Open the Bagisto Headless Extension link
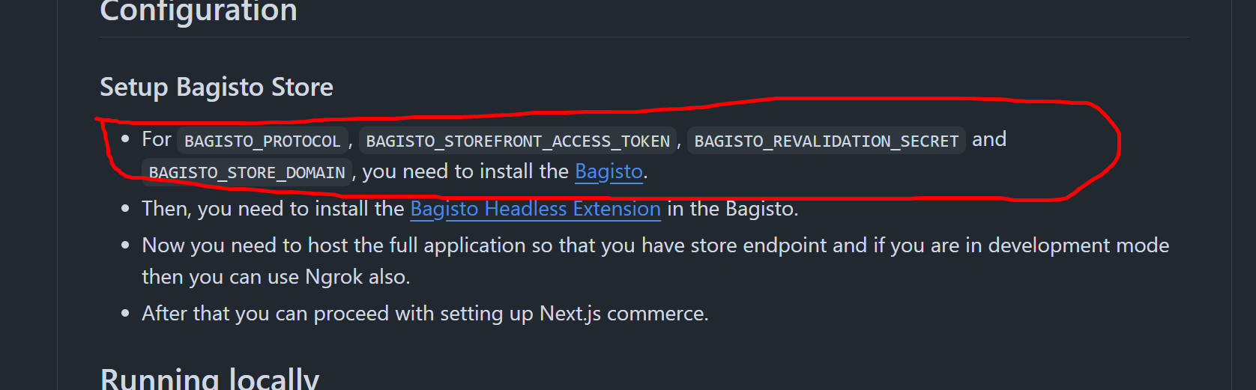 click(x=535, y=209)
